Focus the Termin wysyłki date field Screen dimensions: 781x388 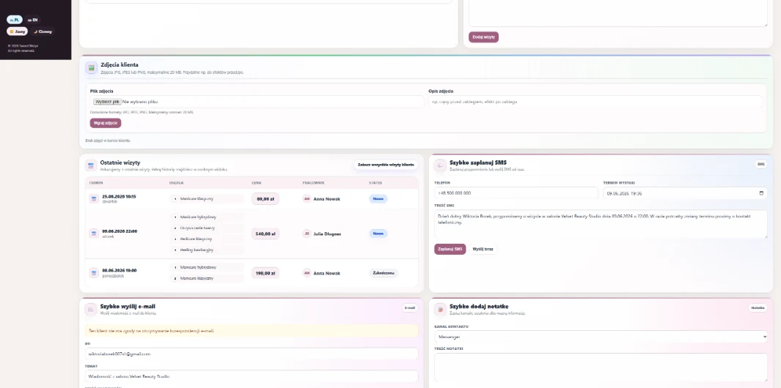(x=685, y=193)
